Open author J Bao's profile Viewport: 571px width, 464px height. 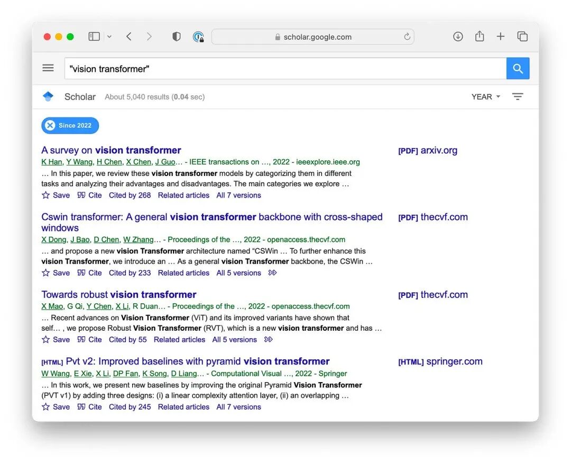pos(80,239)
